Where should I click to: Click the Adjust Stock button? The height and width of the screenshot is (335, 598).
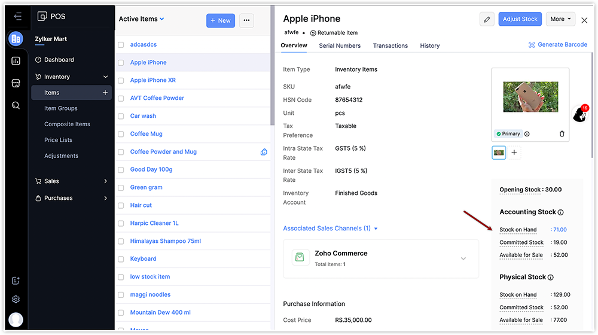(x=520, y=19)
